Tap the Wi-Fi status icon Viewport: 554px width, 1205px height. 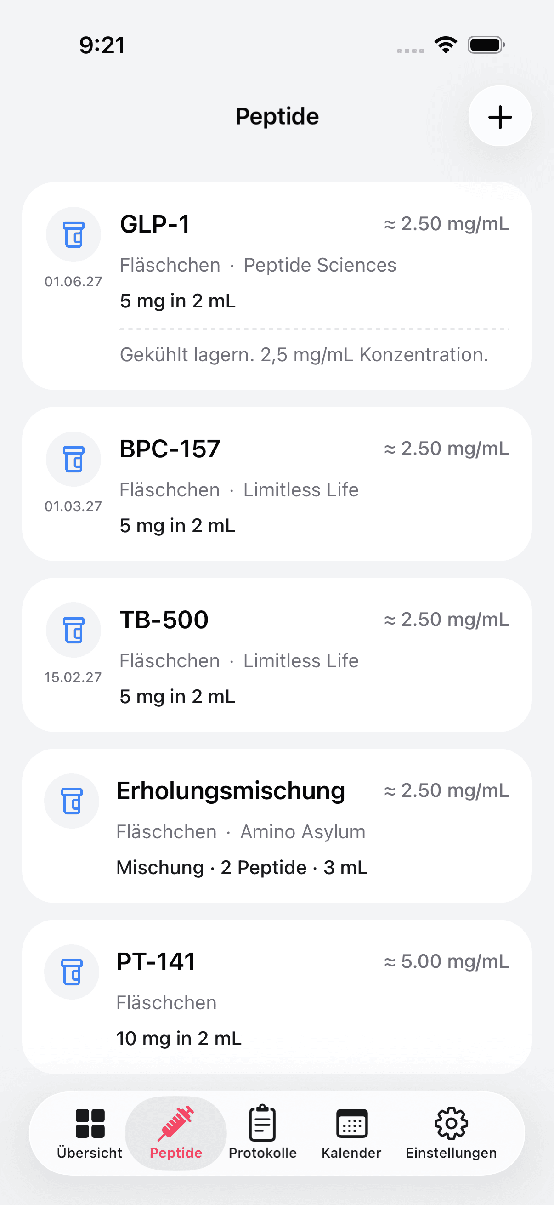pyautogui.click(x=446, y=45)
